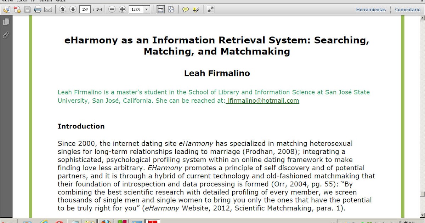Send file by email envelope icon
This screenshot has height=223, width=425.
click(48, 10)
